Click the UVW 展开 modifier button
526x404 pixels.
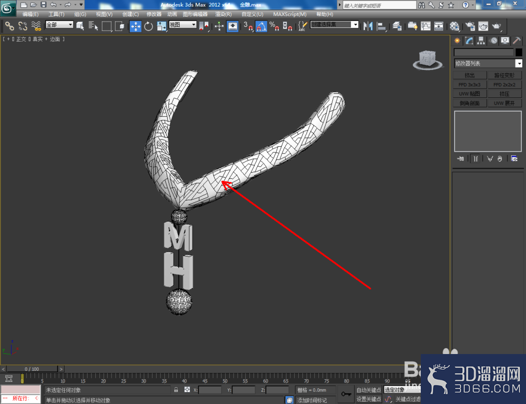tap(504, 103)
